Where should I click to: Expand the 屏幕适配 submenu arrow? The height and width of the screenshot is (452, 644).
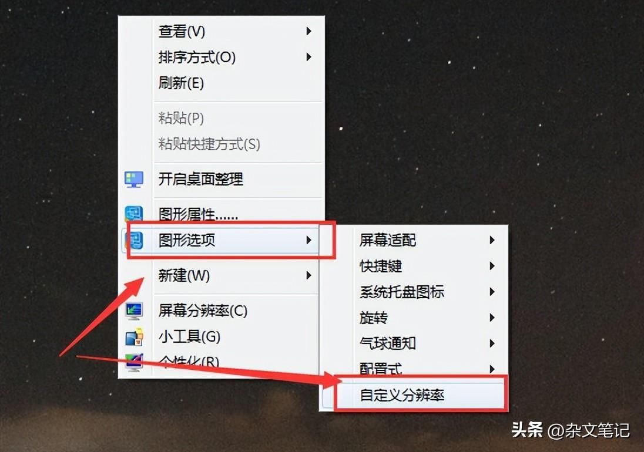point(492,240)
